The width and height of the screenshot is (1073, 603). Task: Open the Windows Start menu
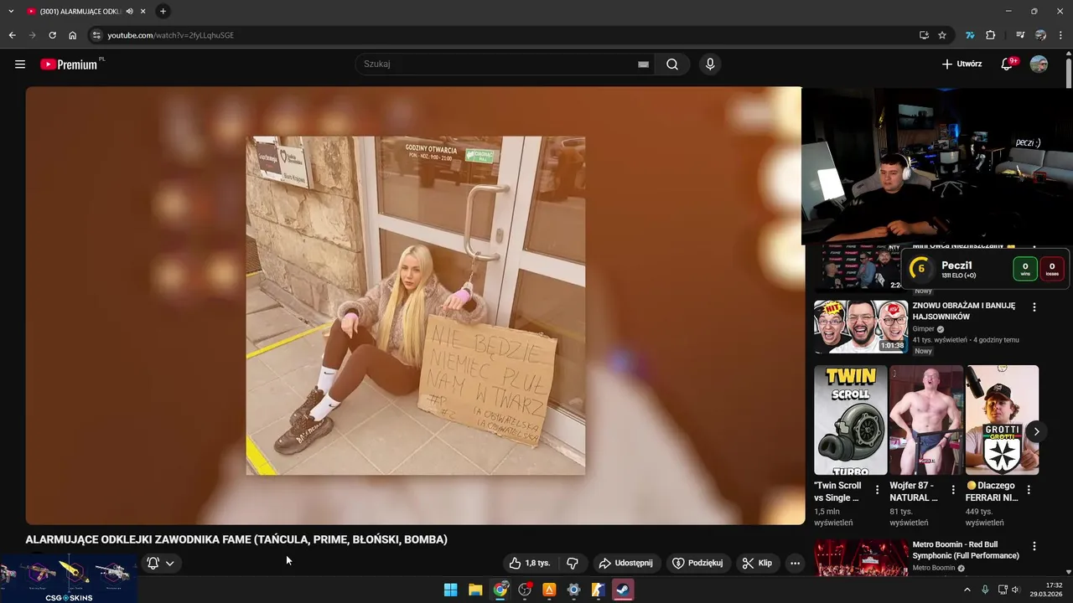[450, 590]
